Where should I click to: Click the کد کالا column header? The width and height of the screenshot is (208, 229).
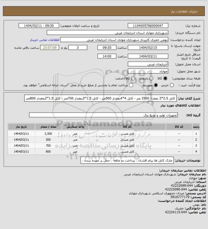pos(179,127)
